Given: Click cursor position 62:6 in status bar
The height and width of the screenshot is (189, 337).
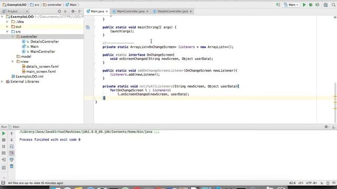Looking at the screenshot, I should tap(292, 183).
